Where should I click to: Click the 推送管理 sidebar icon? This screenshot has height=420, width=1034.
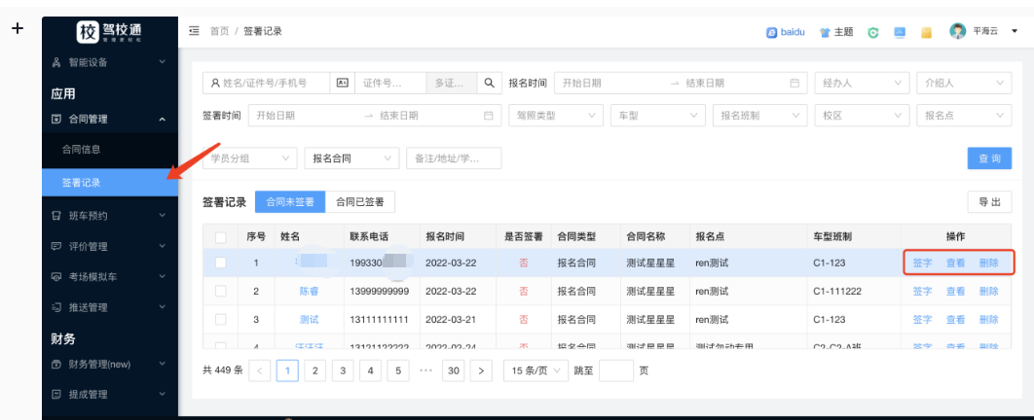[x=56, y=307]
